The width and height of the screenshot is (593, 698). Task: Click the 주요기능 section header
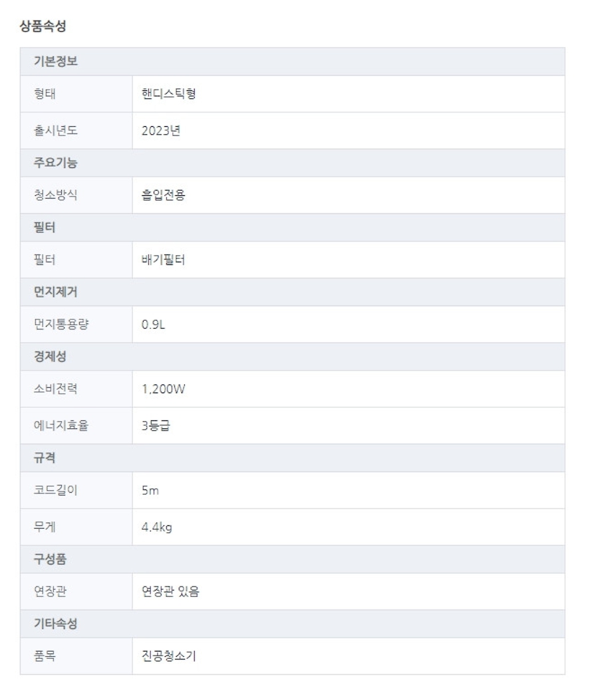tap(293, 163)
